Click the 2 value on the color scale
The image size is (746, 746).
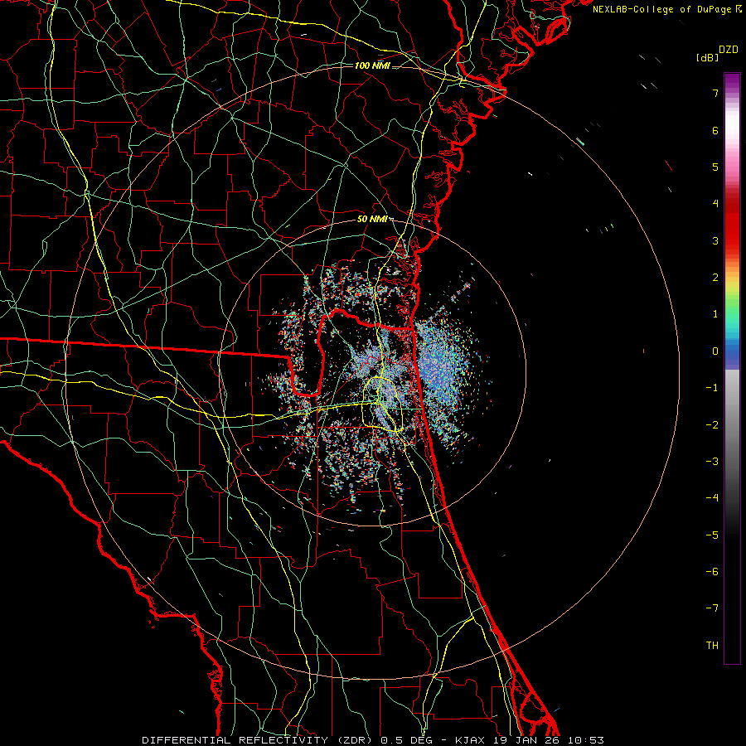[715, 277]
